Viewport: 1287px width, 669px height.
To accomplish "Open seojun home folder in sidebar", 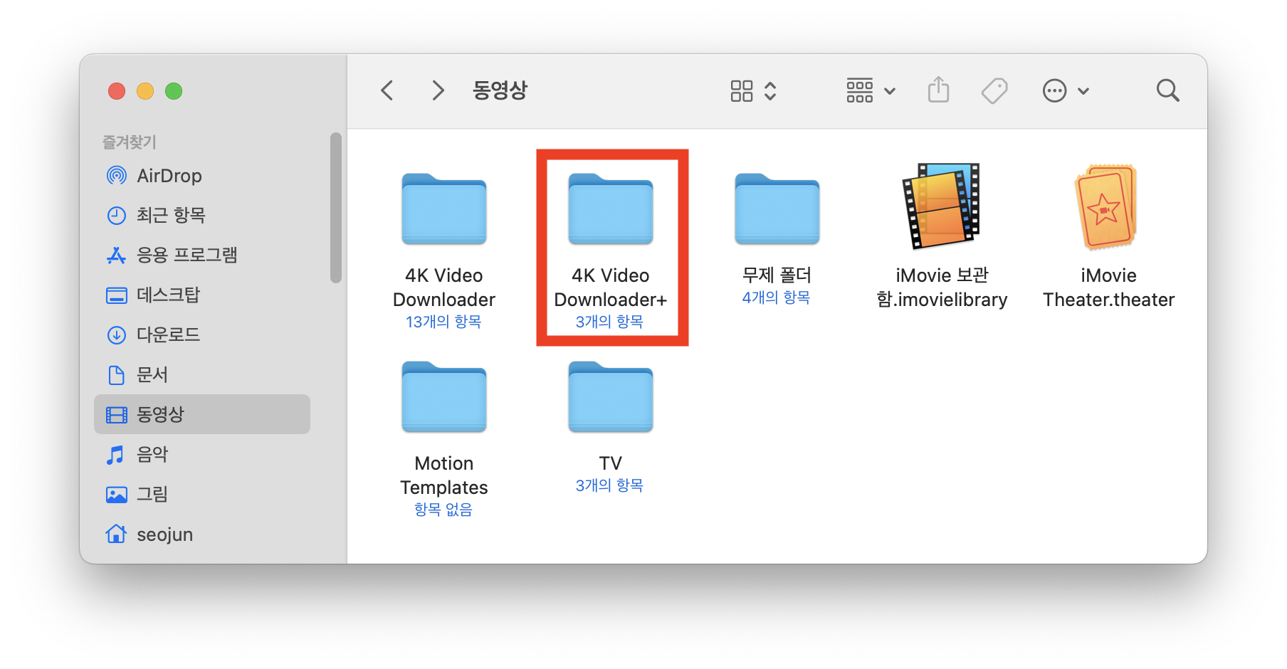I will coord(202,534).
